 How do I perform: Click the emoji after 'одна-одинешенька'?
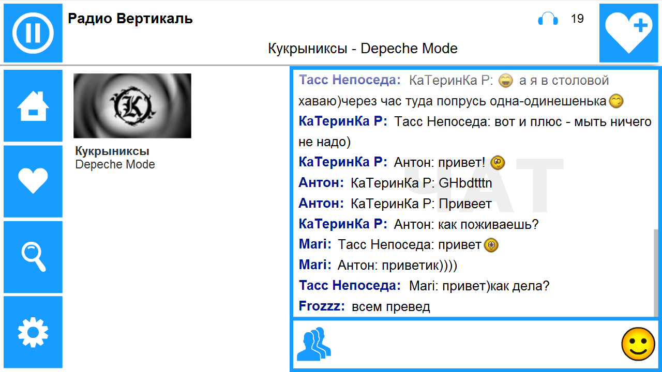pyautogui.click(x=616, y=101)
